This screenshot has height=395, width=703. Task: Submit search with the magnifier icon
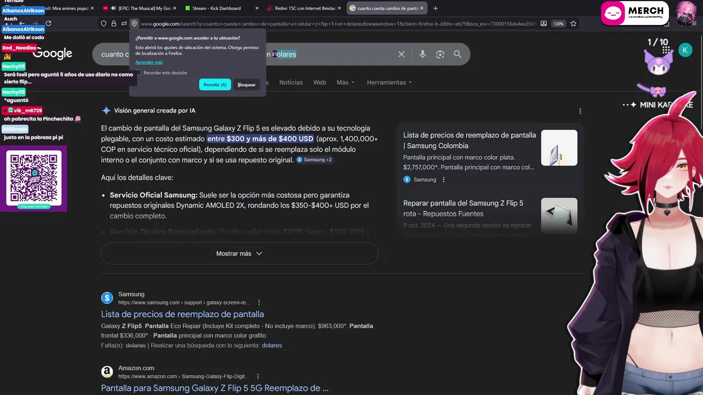[457, 54]
